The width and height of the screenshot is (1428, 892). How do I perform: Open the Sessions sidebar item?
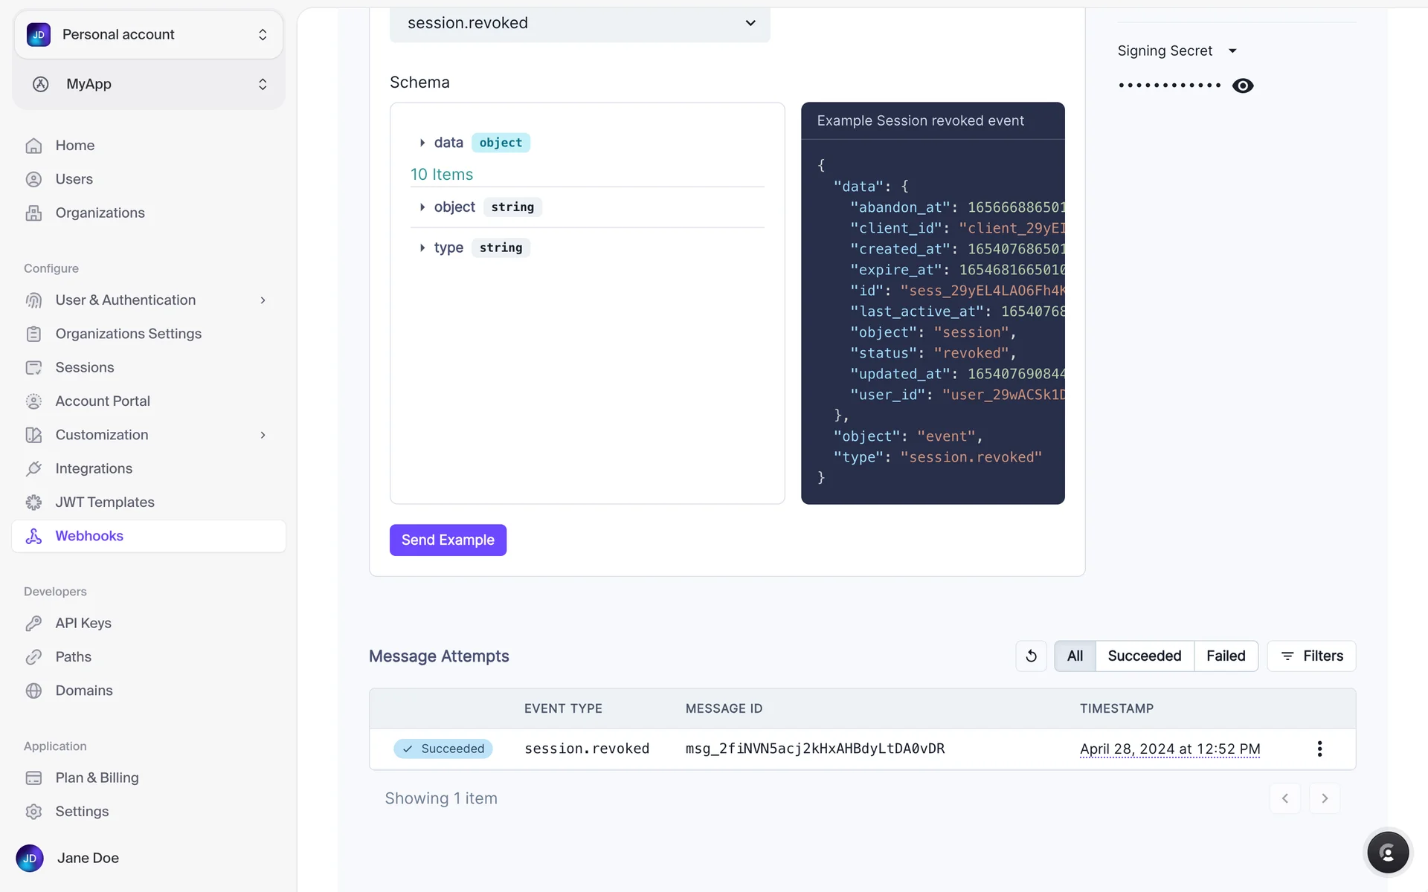(x=84, y=367)
